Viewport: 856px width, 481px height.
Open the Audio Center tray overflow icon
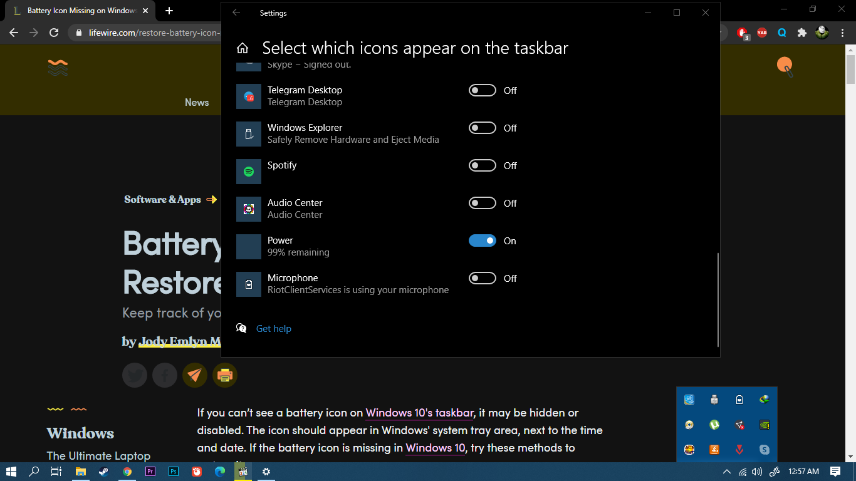click(689, 450)
